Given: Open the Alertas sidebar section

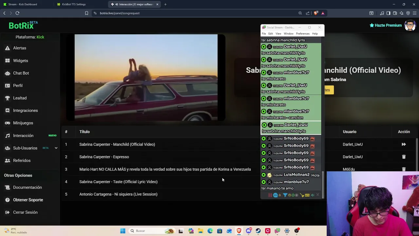Looking at the screenshot, I should (20, 48).
